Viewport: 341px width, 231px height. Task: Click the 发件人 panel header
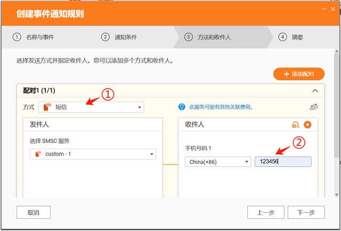pos(93,125)
